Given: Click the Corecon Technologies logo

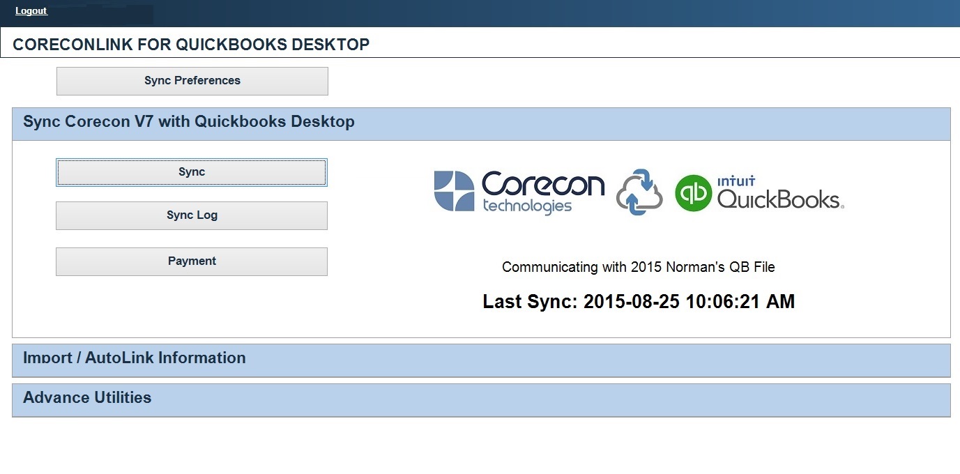Looking at the screenshot, I should 519,192.
